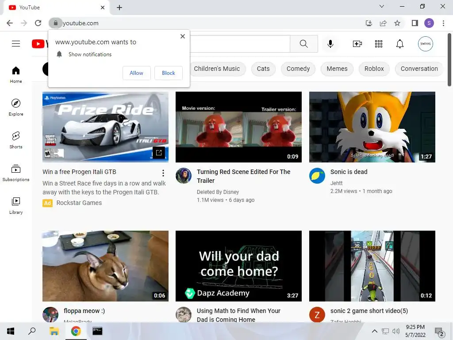
Task: Open sonic 2 game short video(5) title
Action: [369, 311]
